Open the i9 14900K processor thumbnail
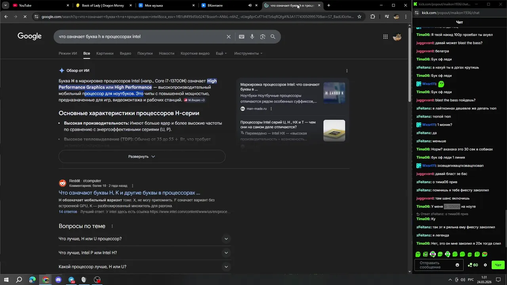Viewport: 507px width, 285px height. (x=334, y=93)
